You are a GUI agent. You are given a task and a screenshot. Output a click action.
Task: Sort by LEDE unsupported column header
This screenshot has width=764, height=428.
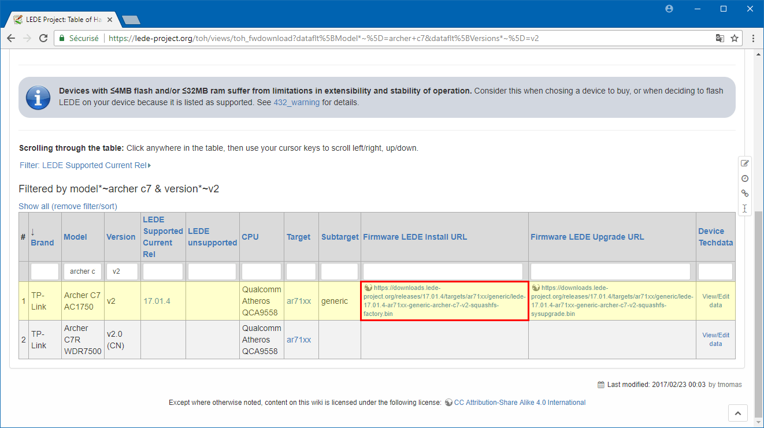212,237
